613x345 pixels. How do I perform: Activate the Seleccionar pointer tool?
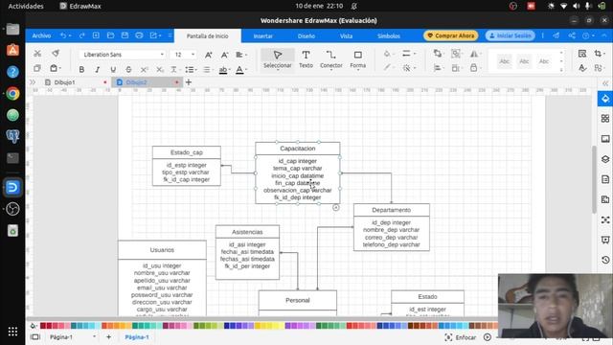(278, 59)
